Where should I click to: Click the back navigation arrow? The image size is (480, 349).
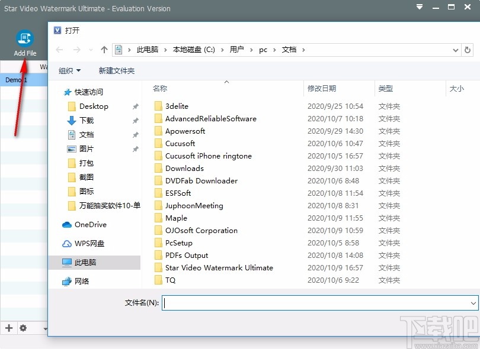click(x=59, y=50)
